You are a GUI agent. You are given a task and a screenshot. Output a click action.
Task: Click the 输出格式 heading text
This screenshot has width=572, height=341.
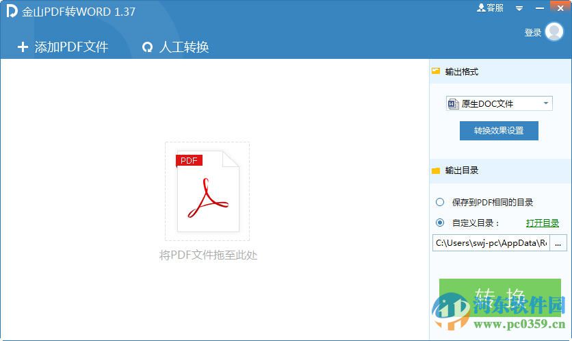461,72
